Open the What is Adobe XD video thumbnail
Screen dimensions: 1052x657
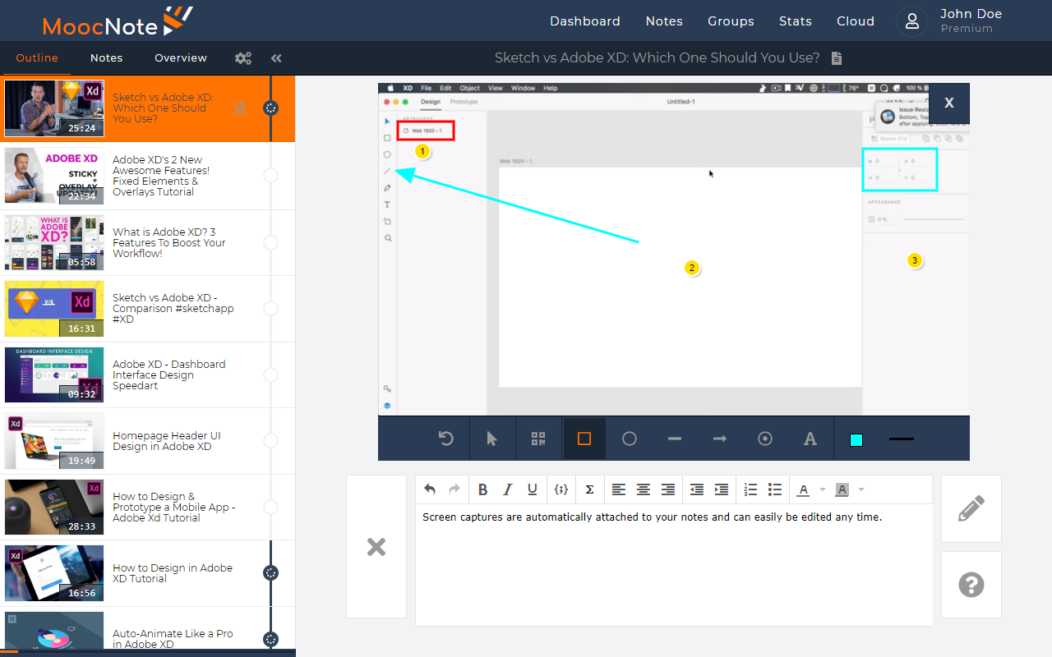pyautogui.click(x=54, y=242)
